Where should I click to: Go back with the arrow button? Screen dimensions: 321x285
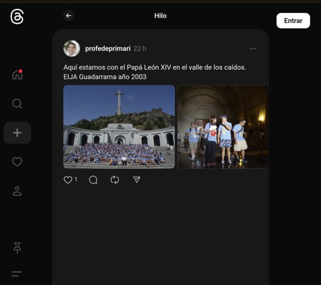(x=68, y=16)
